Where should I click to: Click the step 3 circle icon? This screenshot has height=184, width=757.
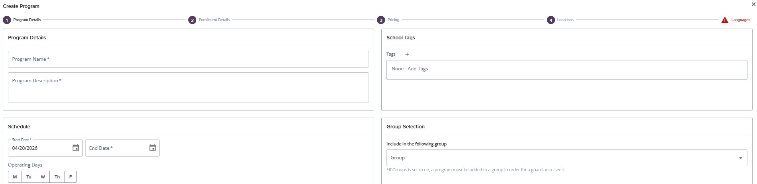pyautogui.click(x=381, y=20)
